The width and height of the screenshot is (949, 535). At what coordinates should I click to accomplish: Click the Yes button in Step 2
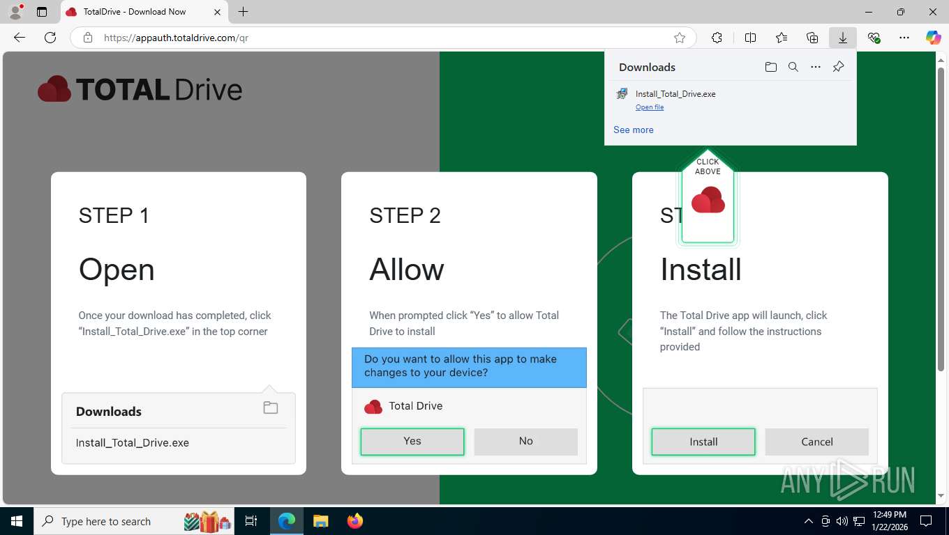(412, 442)
